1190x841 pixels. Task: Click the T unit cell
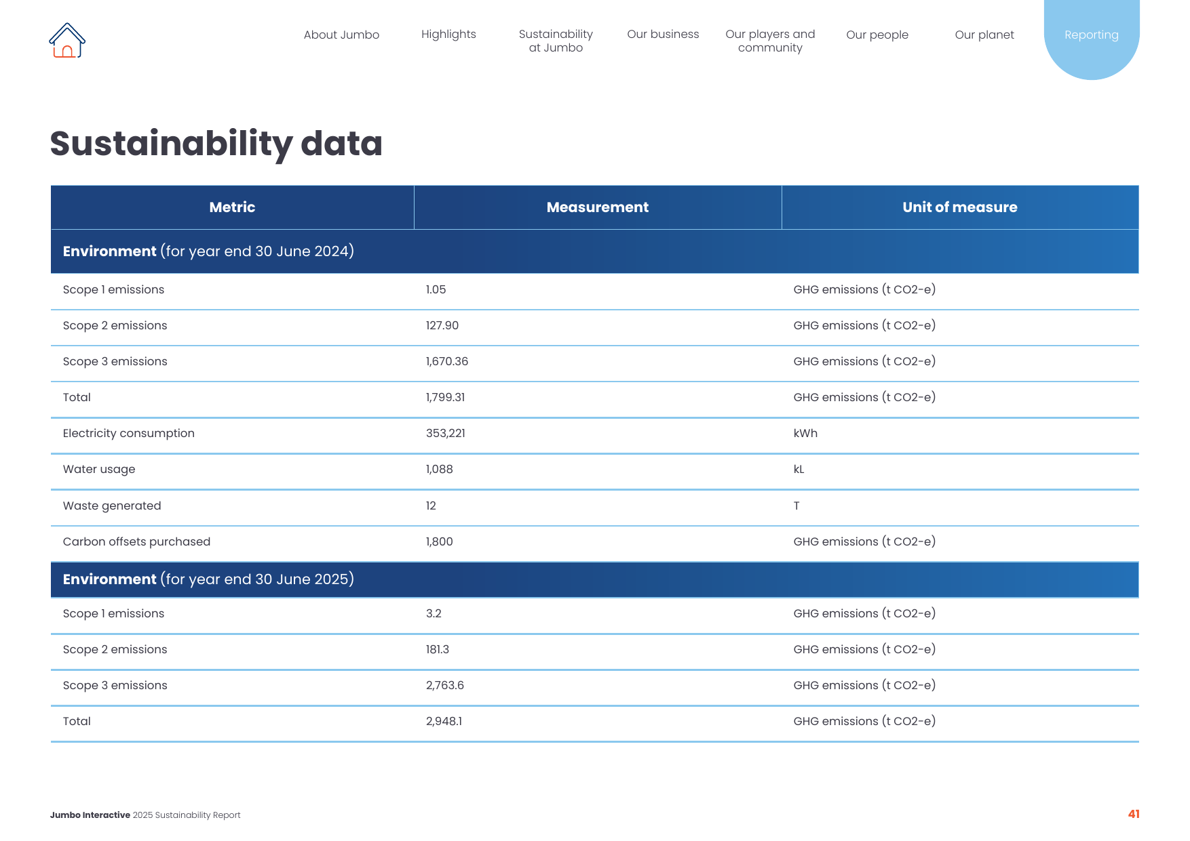(796, 506)
